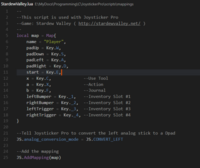
Task: Click the rightTrigger field name
Action: pyautogui.click(x=41, y=115)
